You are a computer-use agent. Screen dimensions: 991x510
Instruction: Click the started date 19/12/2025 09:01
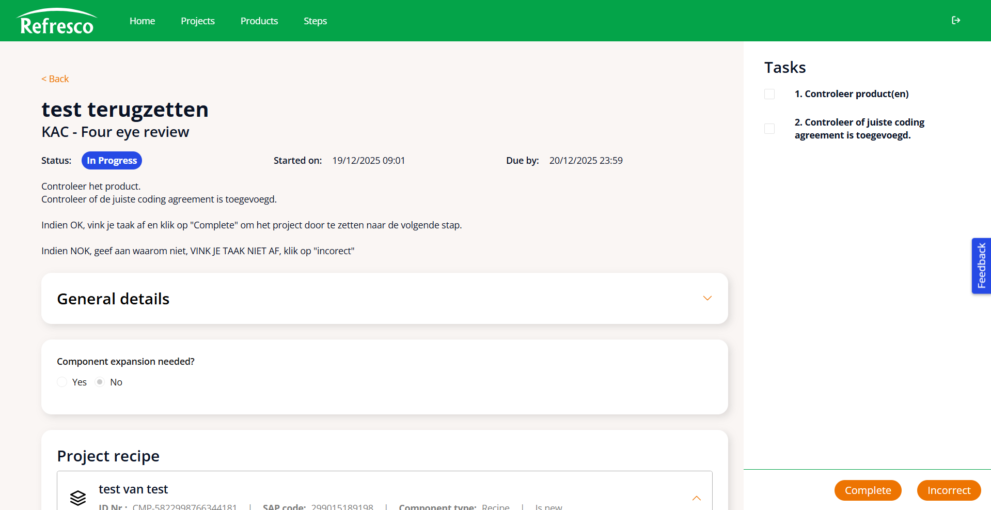pos(369,161)
